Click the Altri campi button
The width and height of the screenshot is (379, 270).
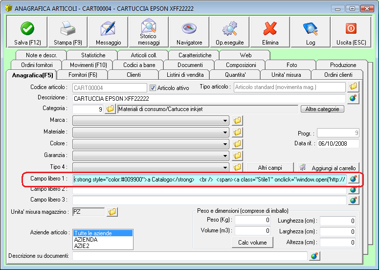click(270, 167)
